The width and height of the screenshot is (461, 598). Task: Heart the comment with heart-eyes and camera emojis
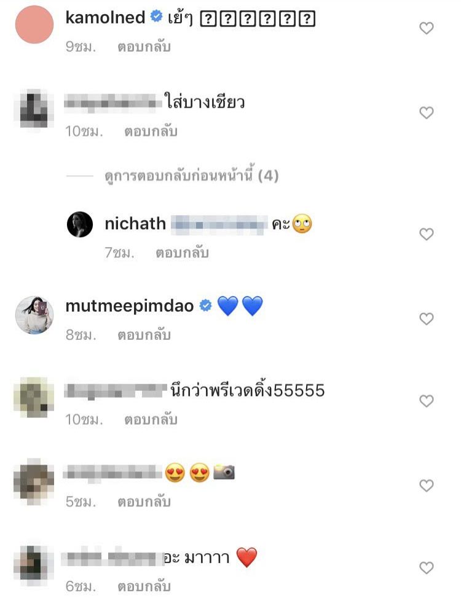[x=427, y=486]
